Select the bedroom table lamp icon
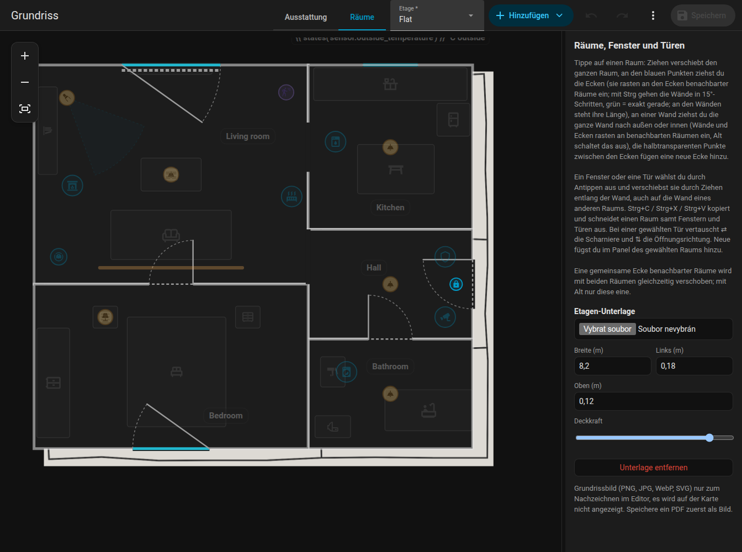Image resolution: width=742 pixels, height=552 pixels. coord(105,317)
